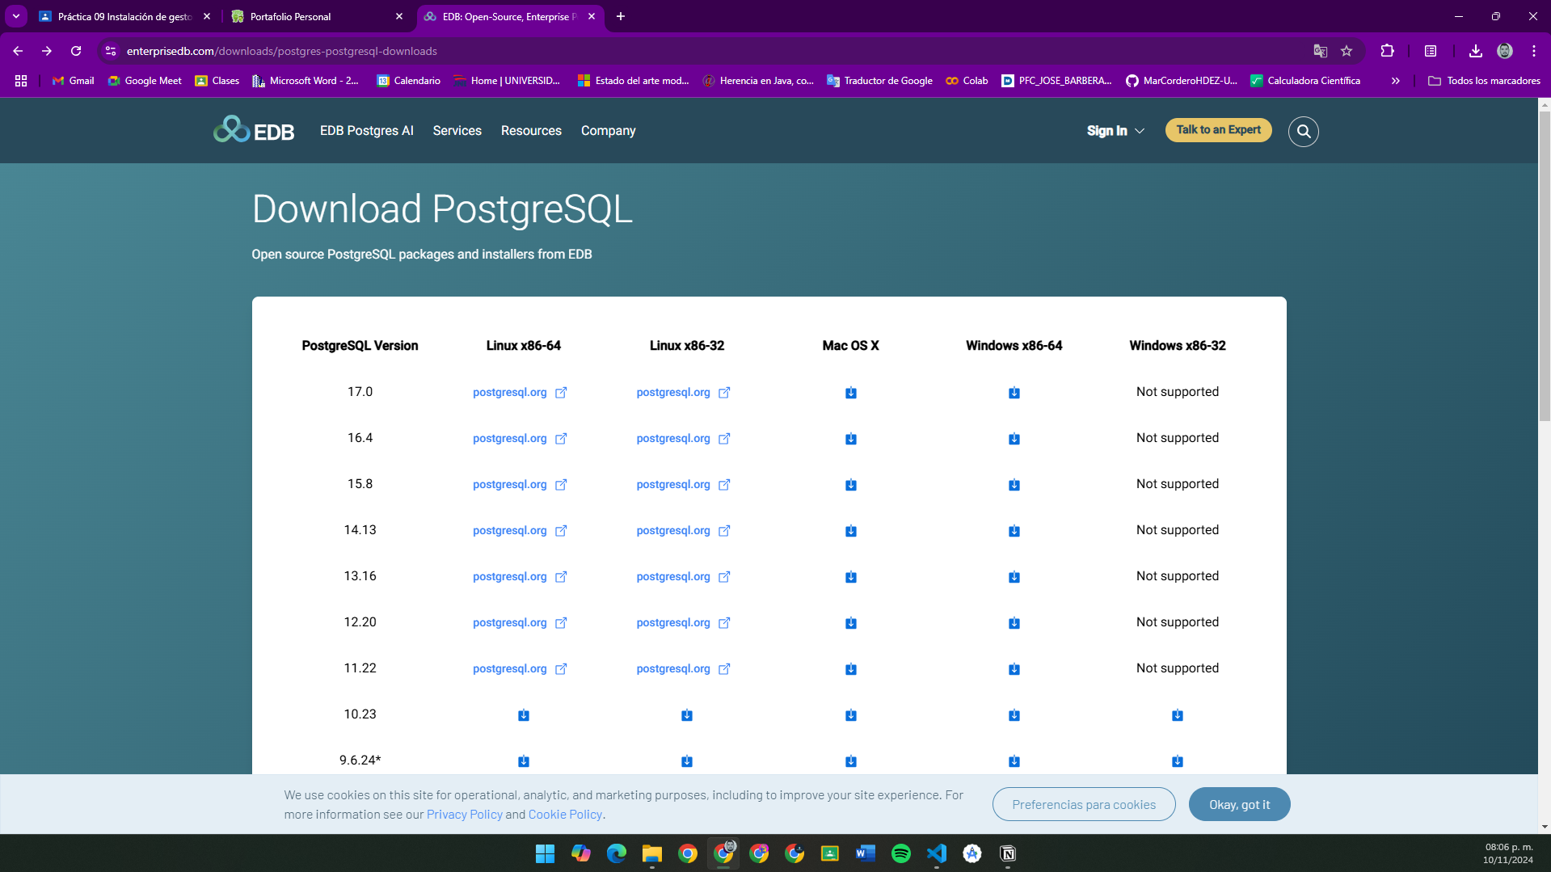Image resolution: width=1551 pixels, height=872 pixels.
Task: Download PostgreSQL 10.23 for Linux x86-64
Action: click(x=524, y=715)
